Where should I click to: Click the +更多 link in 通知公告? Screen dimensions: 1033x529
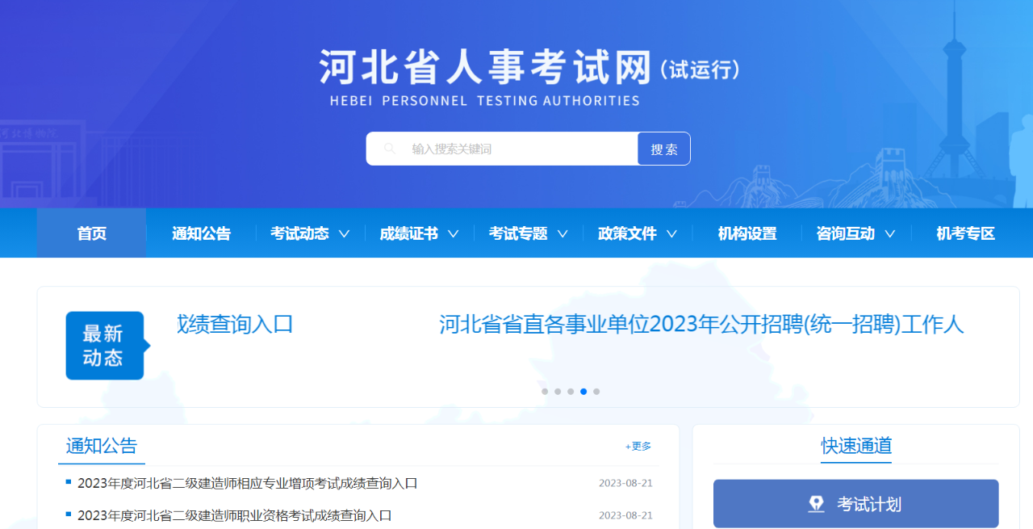click(x=638, y=446)
